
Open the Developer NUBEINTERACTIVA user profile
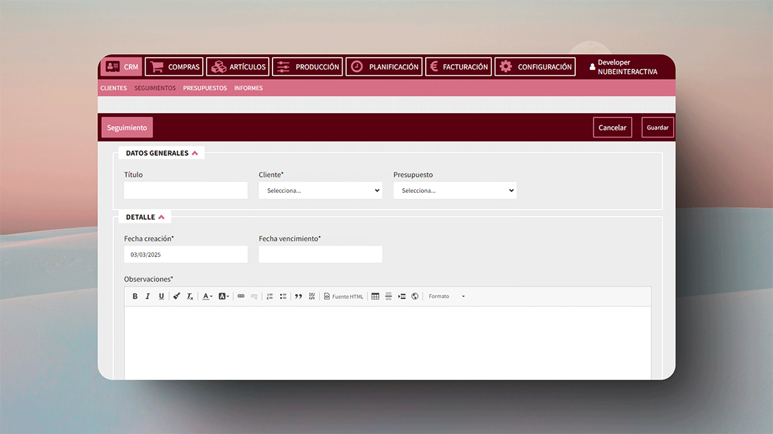click(624, 67)
